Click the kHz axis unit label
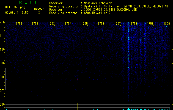Viewport: 173px width, 110px height. point(2,22)
